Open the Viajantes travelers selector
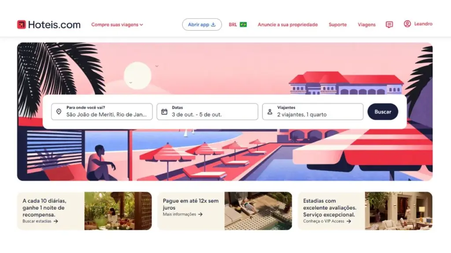451x253 pixels. pos(313,112)
